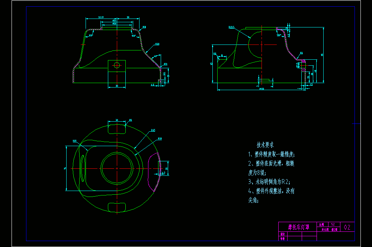The width and height of the screenshot is (372, 247).
Task: Select the 未标明倒角为R2 requirement line
Action: [269, 182]
